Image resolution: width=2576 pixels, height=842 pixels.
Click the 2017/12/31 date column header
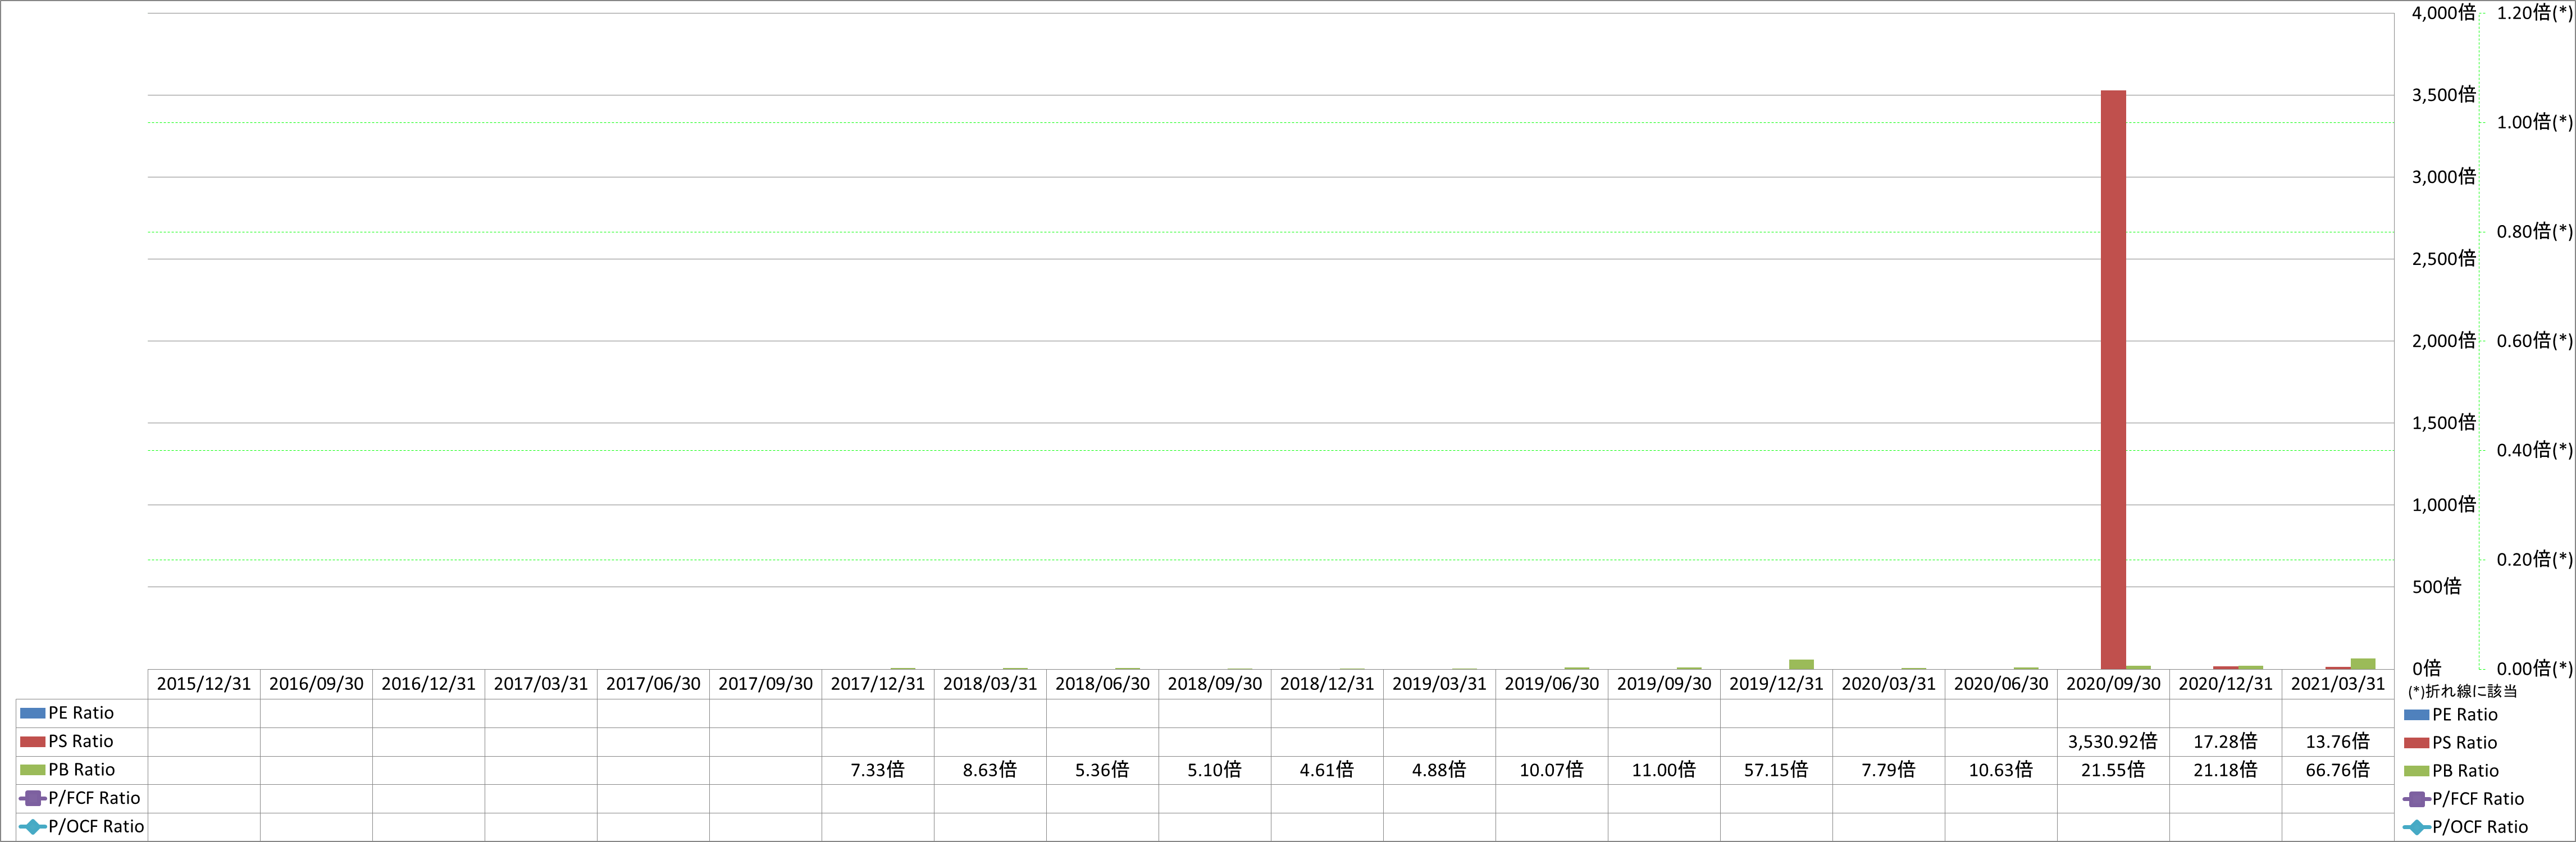pos(877,684)
